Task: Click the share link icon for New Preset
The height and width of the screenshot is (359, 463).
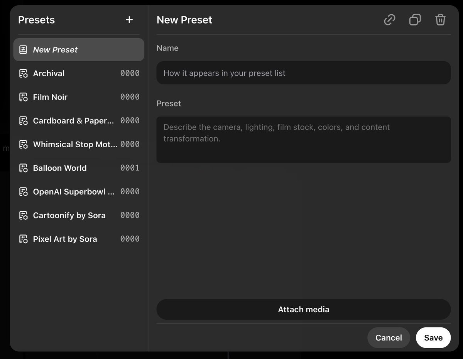Action: 389,20
